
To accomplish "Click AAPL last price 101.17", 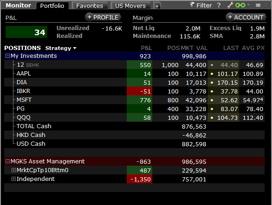I will (x=228, y=74).
